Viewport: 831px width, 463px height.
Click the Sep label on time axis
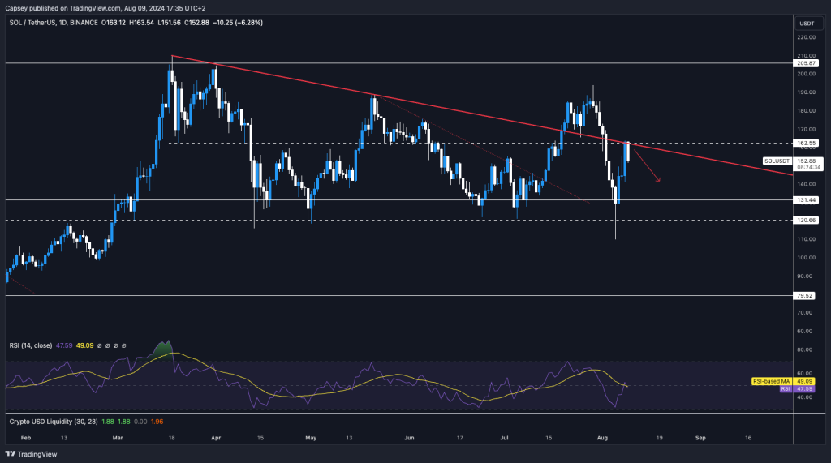tap(701, 436)
